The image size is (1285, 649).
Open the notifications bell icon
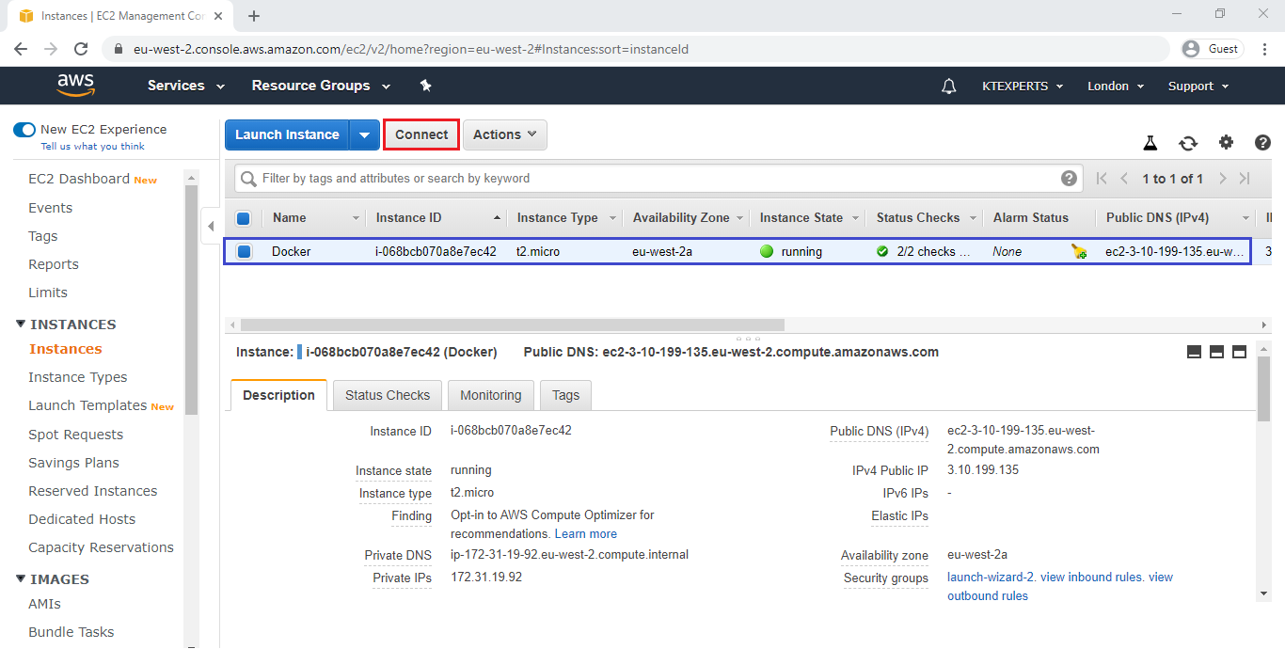tap(949, 86)
